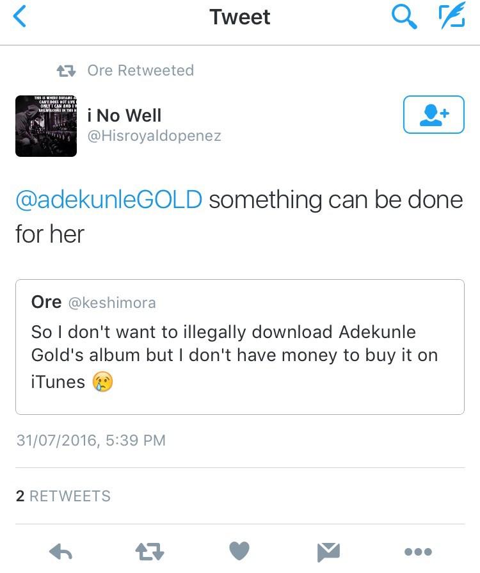View the 2 Retweets list

coord(63,496)
